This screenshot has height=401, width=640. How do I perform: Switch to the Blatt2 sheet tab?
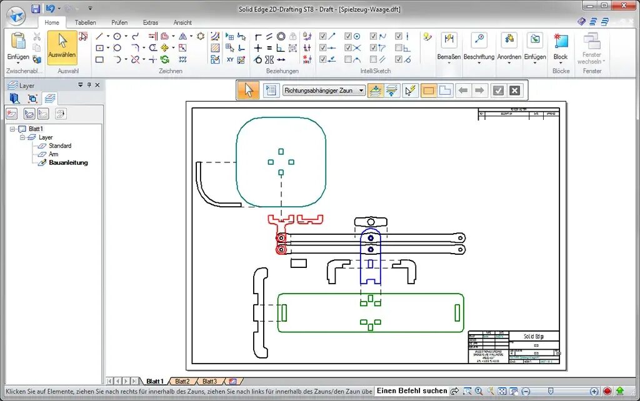[182, 382]
